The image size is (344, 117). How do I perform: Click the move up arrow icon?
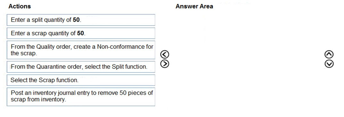(329, 54)
